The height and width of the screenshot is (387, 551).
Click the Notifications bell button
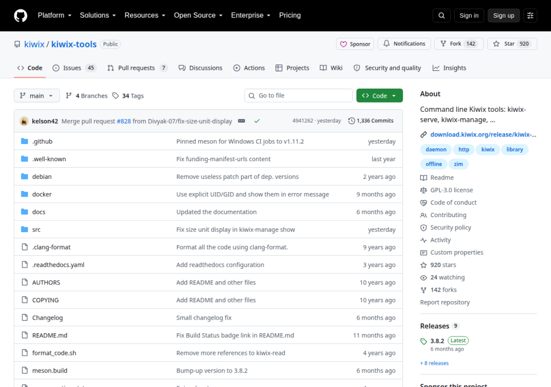[404, 44]
